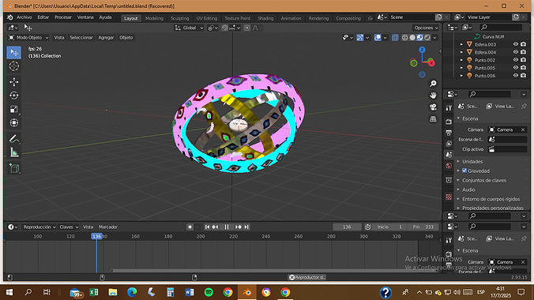Select the Scale tool
This screenshot has height=300, width=534.
(14, 109)
